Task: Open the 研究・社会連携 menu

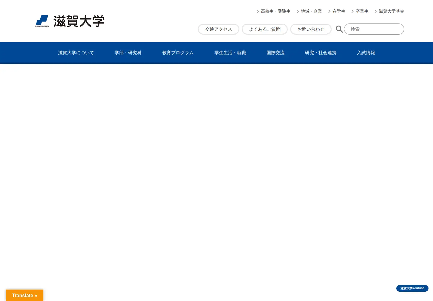Action: (x=321, y=53)
